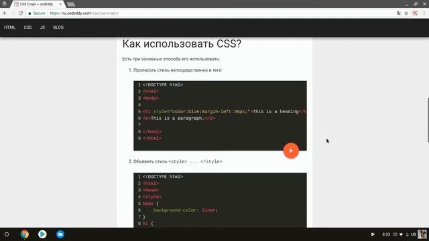
Task: Bookmark this page with the star icon
Action: [406, 13]
